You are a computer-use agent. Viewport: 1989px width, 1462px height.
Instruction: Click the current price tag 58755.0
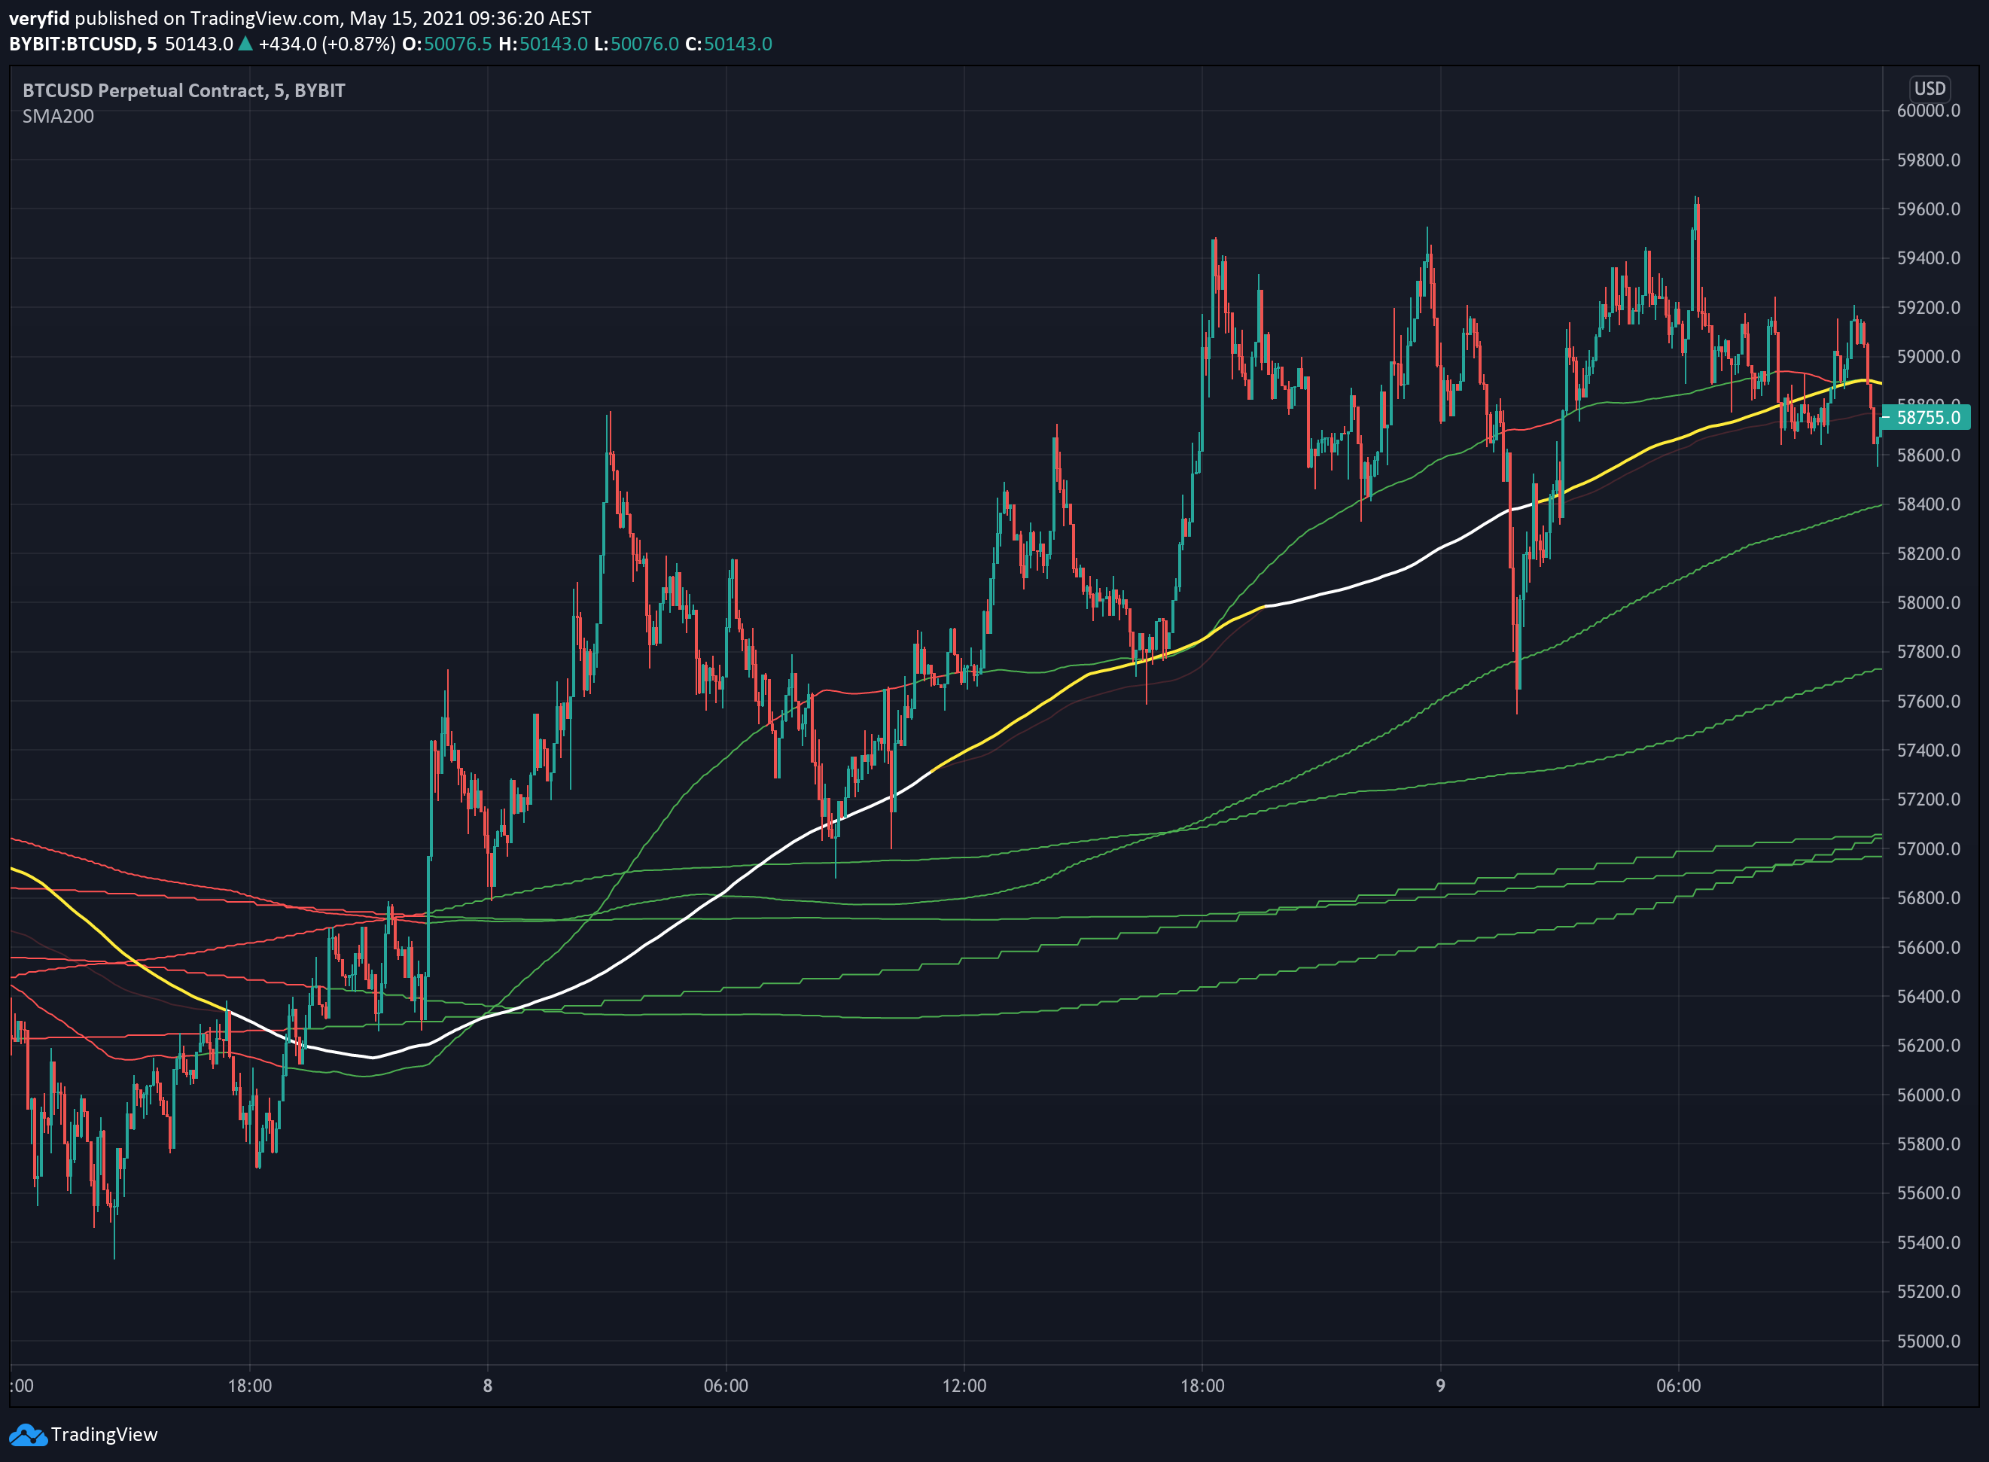[1928, 417]
